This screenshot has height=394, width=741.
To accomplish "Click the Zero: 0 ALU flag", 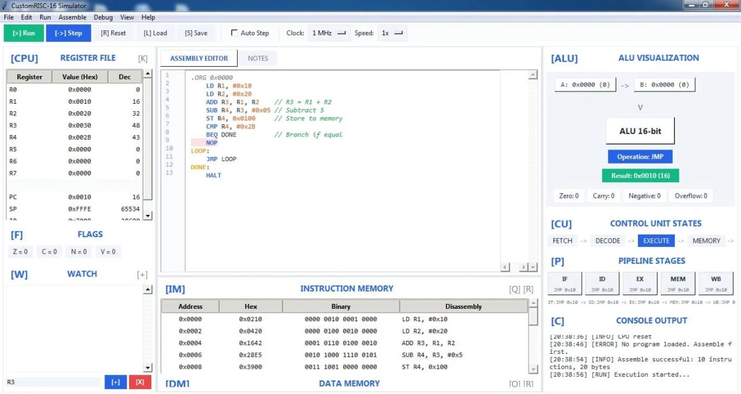I will click(x=569, y=196).
